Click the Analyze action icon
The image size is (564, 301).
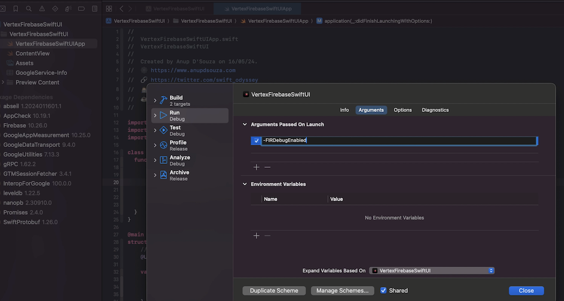tap(163, 160)
